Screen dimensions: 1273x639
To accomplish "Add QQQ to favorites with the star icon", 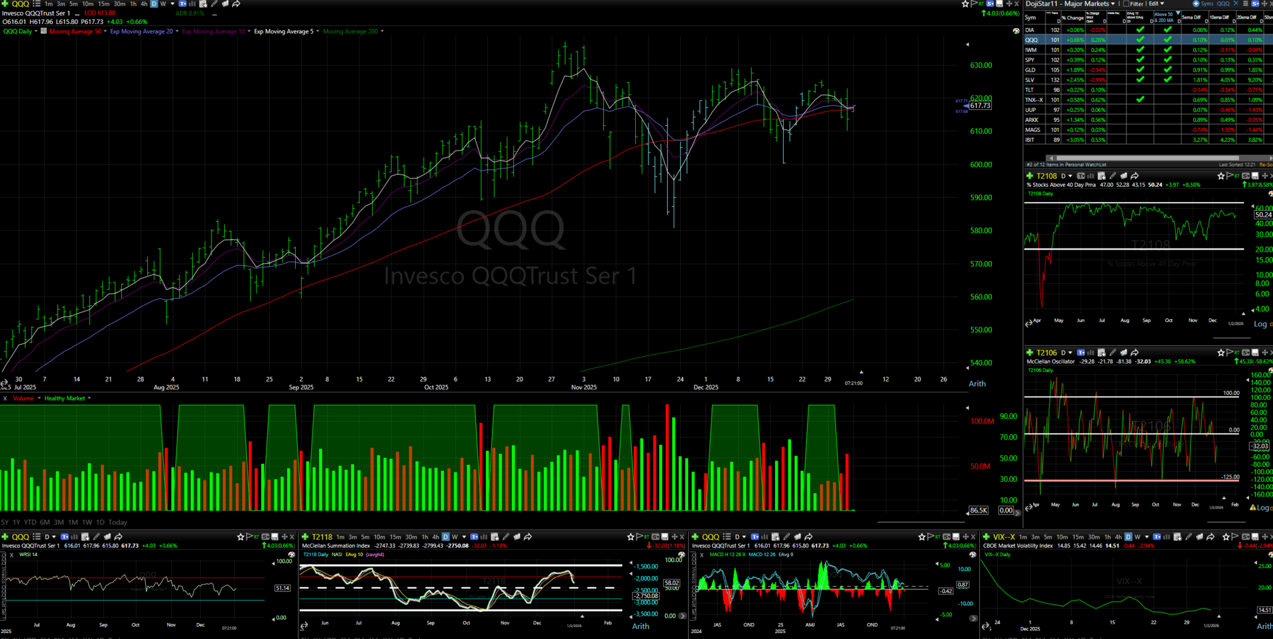I will tap(965, 4).
